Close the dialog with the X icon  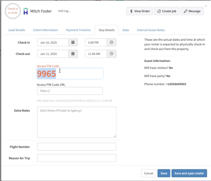click(x=206, y=6)
